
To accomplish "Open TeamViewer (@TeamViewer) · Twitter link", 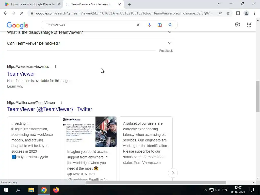I will click(50, 109).
